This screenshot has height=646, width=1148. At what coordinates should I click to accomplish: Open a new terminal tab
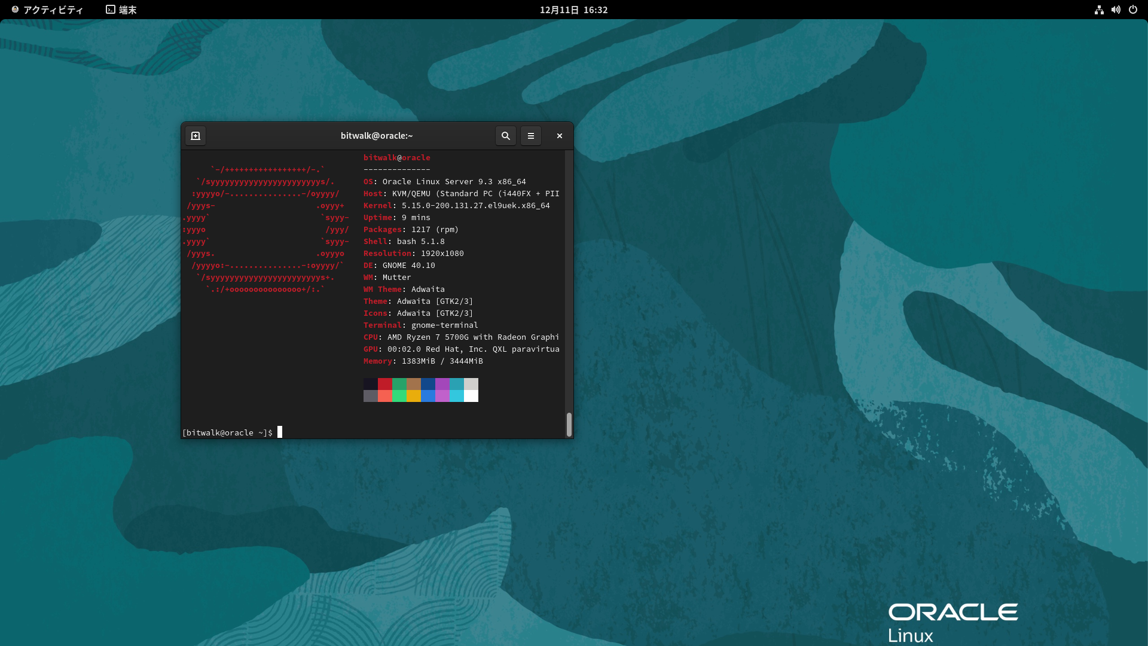click(196, 136)
